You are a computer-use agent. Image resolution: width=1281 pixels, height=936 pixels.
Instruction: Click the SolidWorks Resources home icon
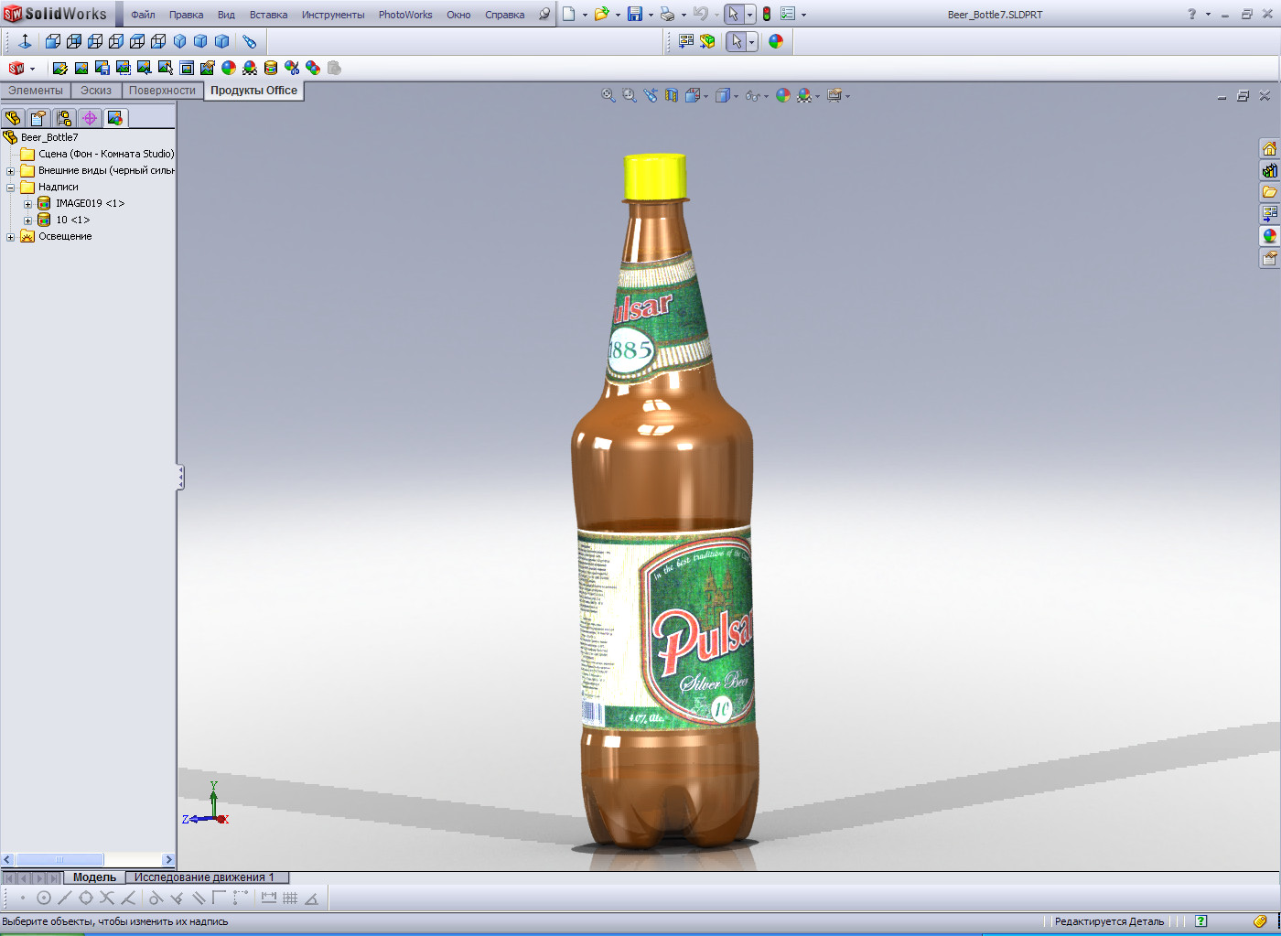tap(1269, 148)
